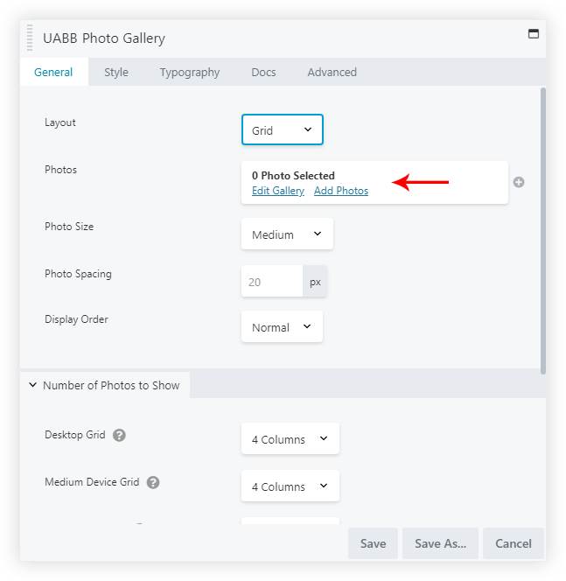Screen dimensions: 566x581
Task: Open the Docs tab
Action: coord(263,73)
